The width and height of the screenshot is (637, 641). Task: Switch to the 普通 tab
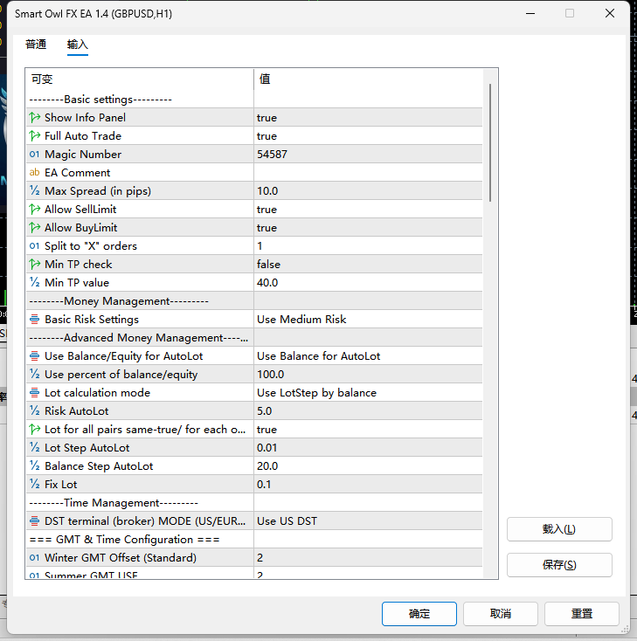[x=36, y=45]
